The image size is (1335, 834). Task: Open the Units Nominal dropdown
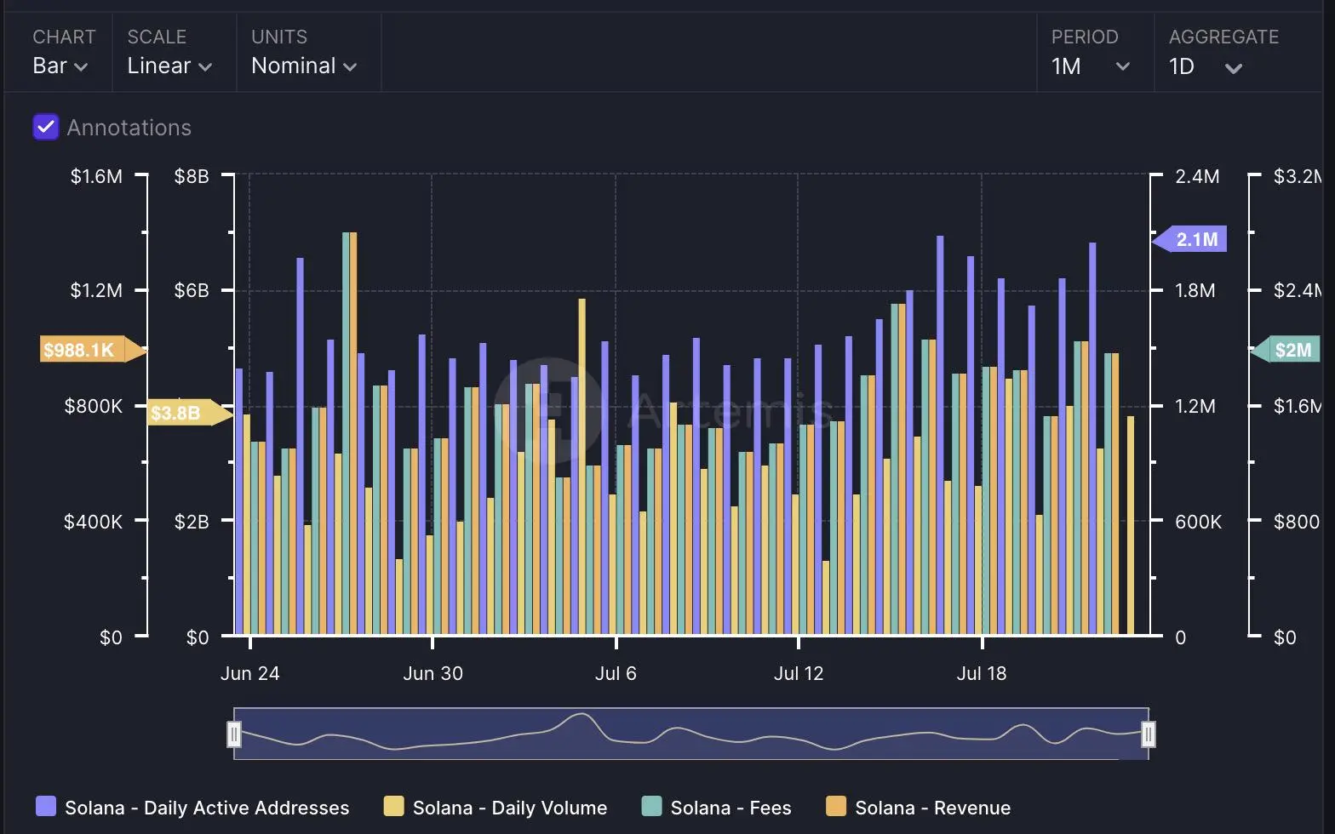coord(303,66)
